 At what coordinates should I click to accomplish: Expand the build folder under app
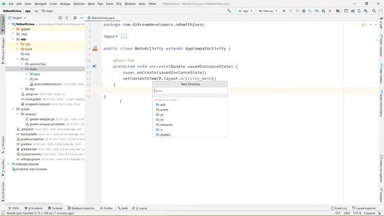point(17,49)
